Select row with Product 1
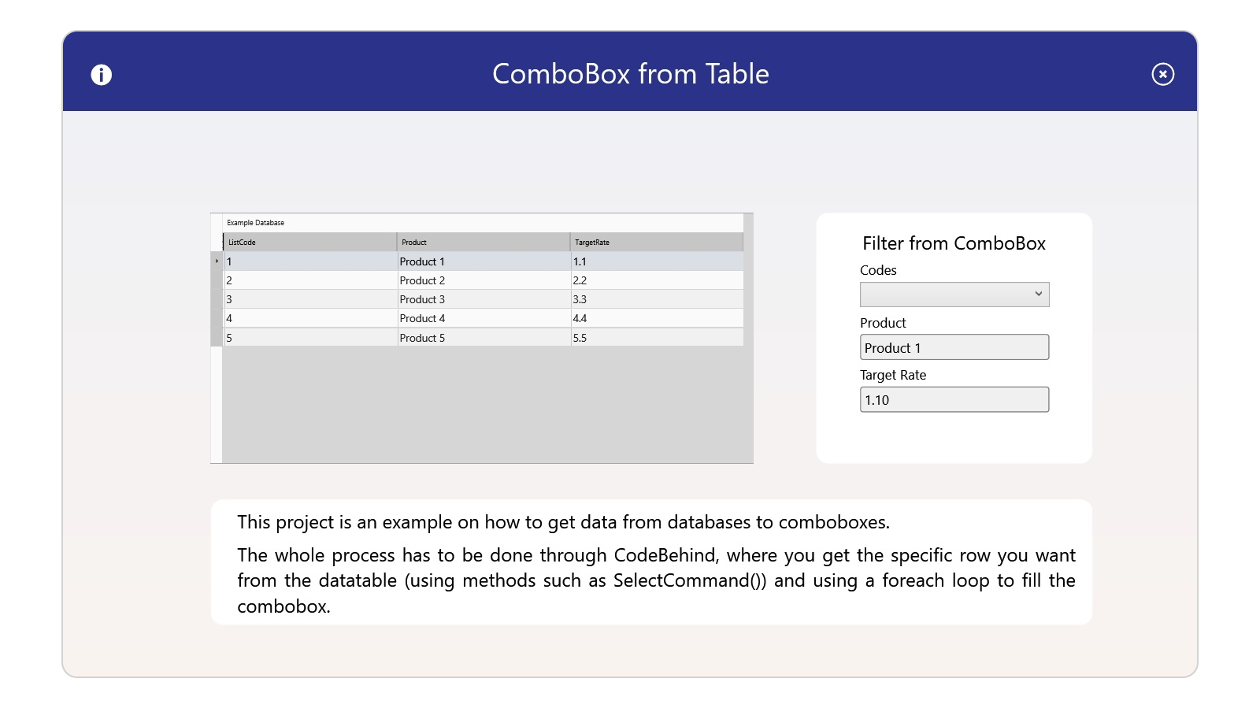The image size is (1260, 708). coord(483,261)
